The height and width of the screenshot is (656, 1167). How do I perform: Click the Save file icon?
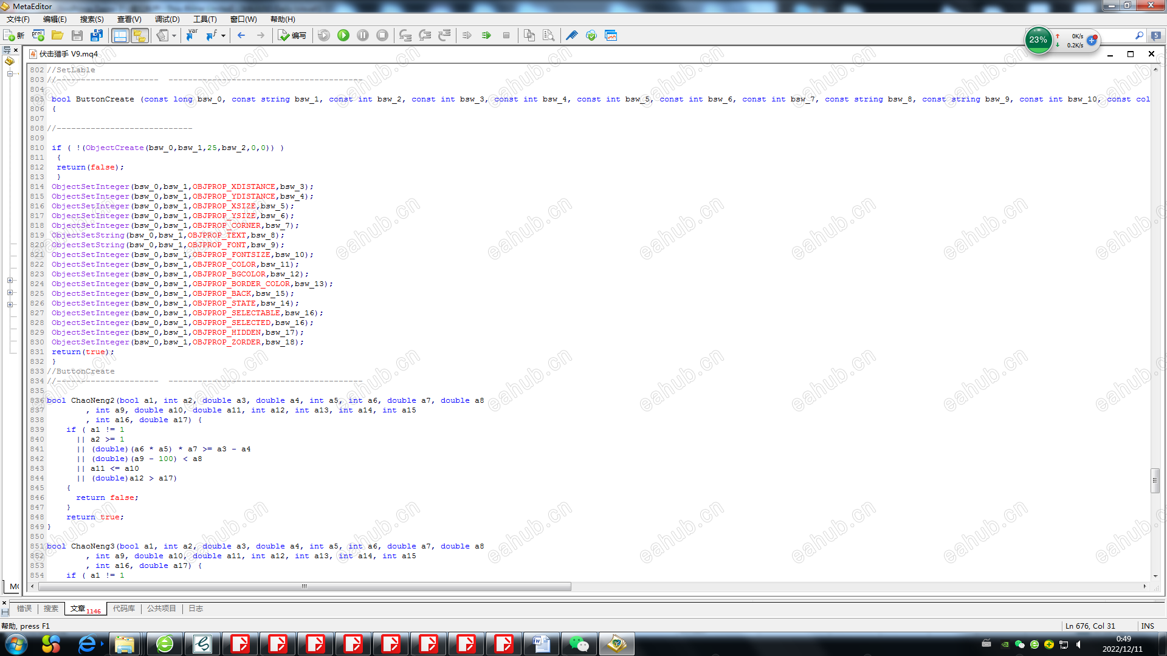(77, 35)
